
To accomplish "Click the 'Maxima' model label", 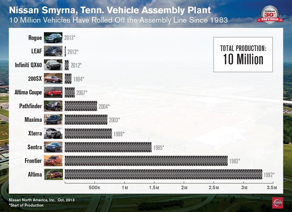I will 33,120.
